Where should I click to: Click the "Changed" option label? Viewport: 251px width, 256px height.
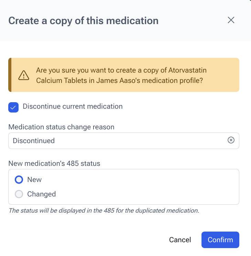point(41,194)
